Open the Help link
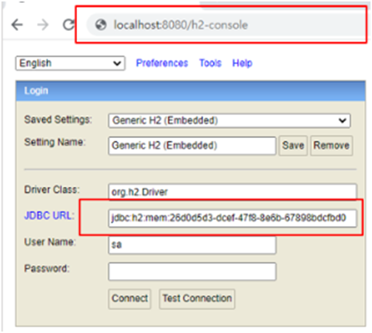372x333 pixels. click(242, 63)
